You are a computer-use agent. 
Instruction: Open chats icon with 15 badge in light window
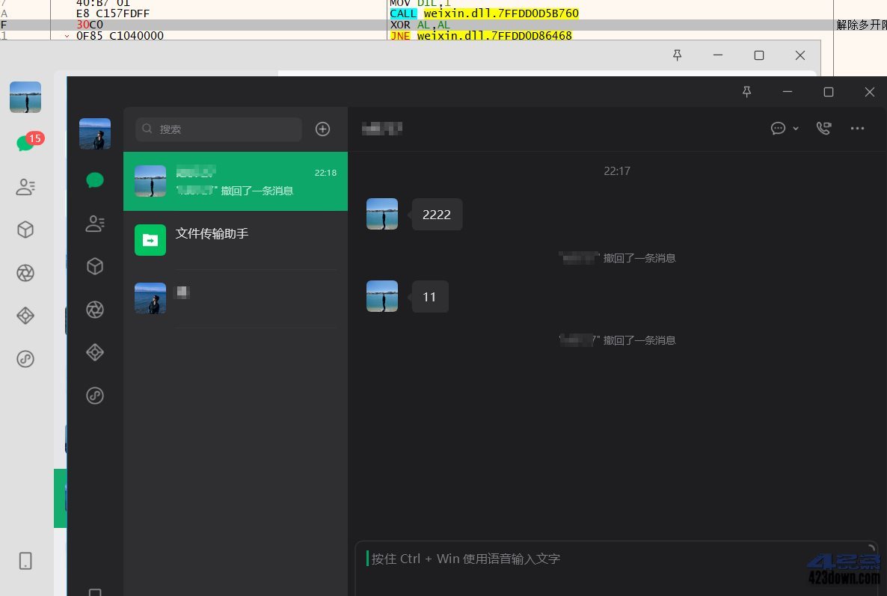point(28,141)
